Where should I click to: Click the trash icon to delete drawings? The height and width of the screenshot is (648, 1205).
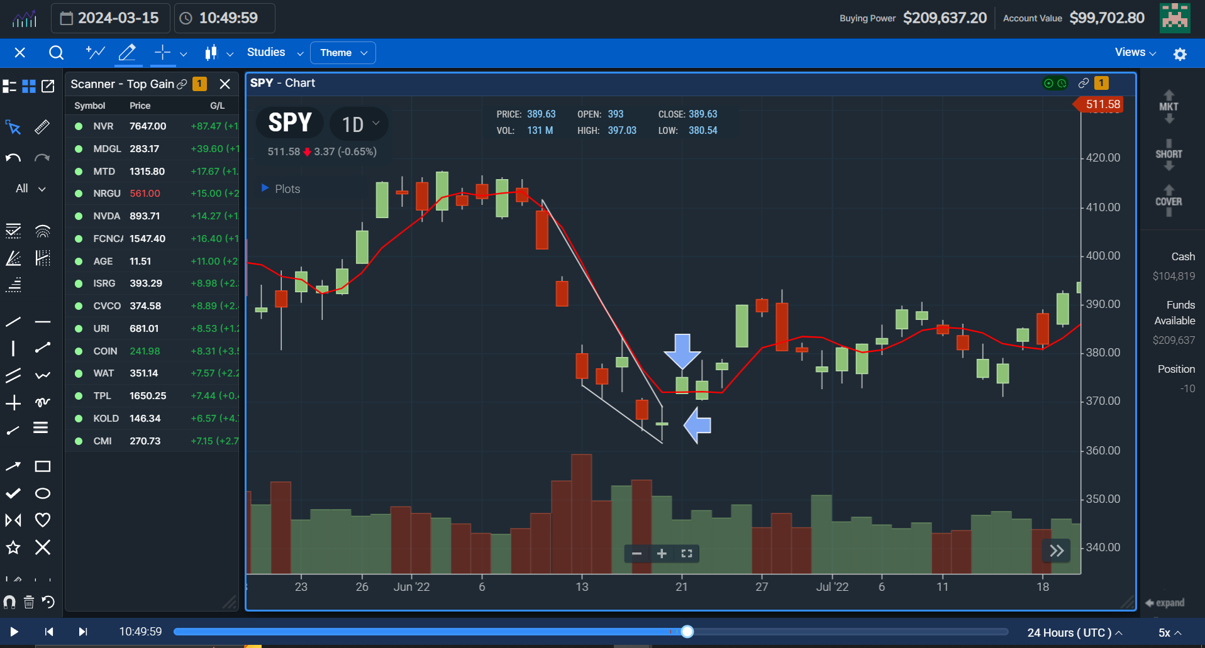pos(29,602)
